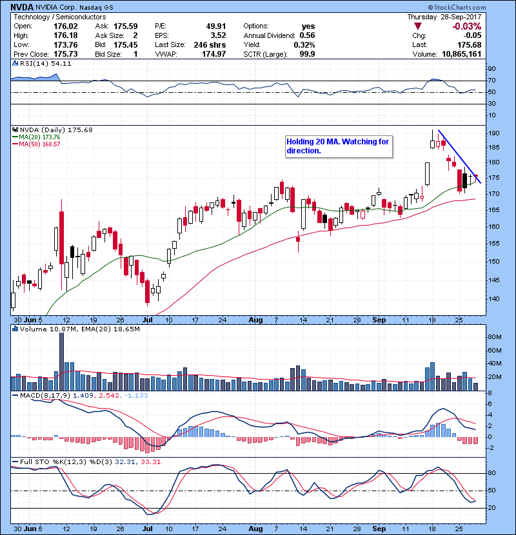The image size is (516, 535).
Task: Click the red down-triangle change indicator
Action: pyautogui.click(x=418, y=26)
